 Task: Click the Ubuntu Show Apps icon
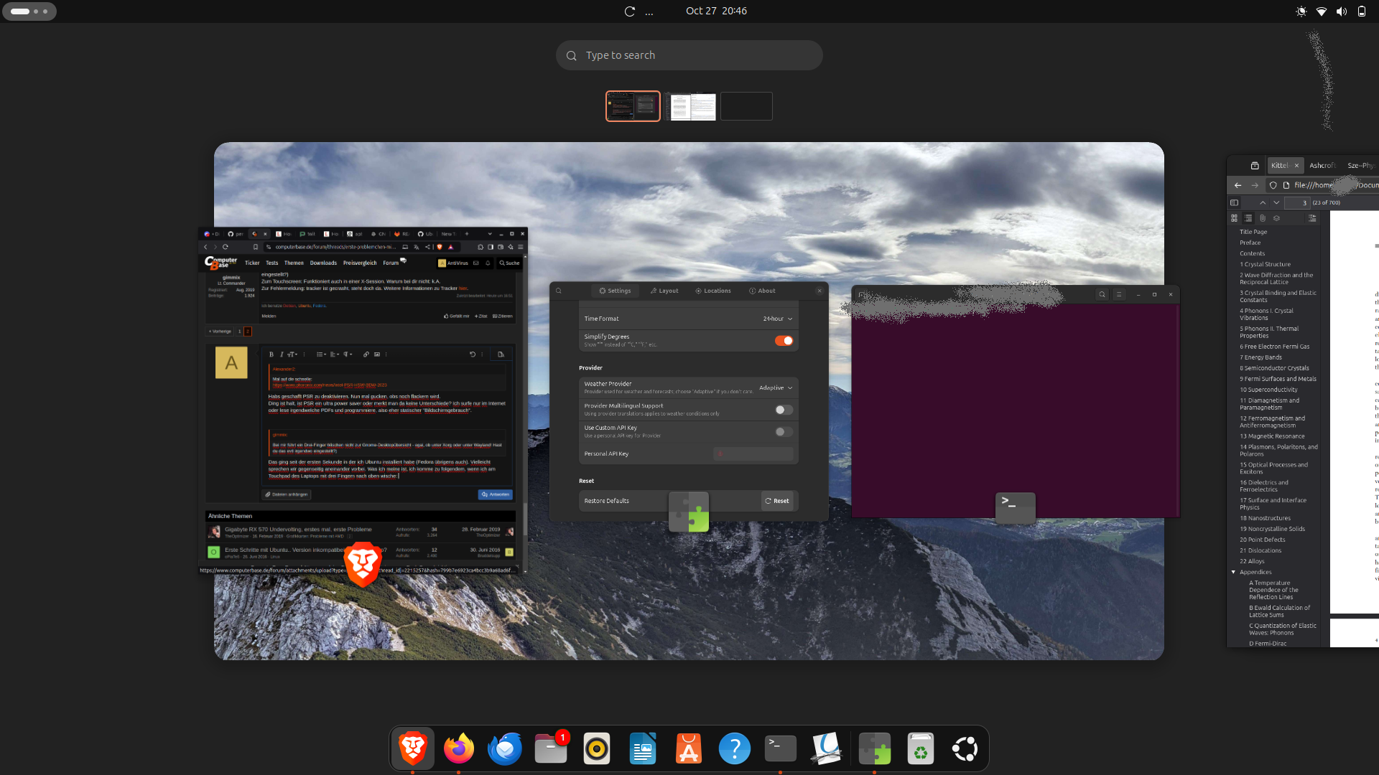tap(965, 748)
